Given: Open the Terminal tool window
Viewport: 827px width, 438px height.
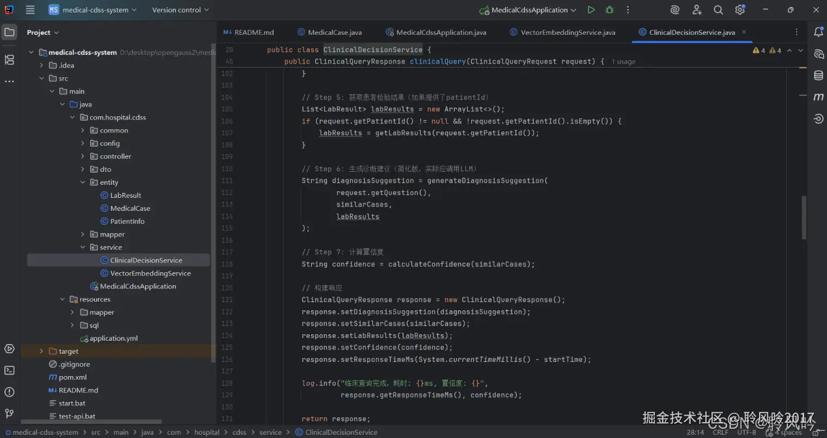Looking at the screenshot, I should point(9,370).
